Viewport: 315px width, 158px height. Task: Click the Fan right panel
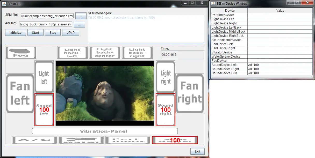click(190, 93)
